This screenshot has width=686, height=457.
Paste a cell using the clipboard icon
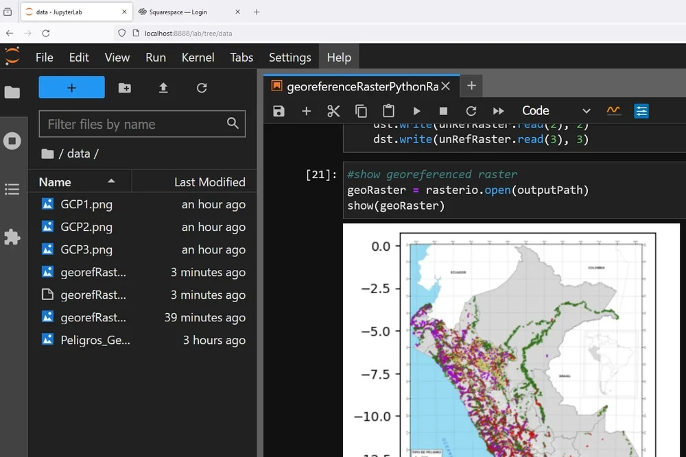388,110
